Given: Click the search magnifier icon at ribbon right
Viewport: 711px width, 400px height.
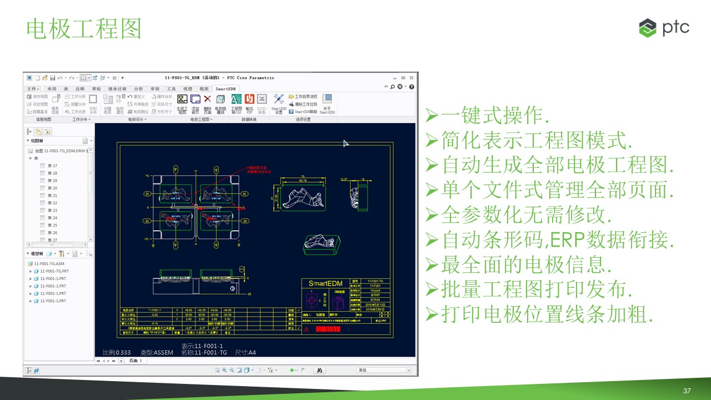Looking at the screenshot, I should [393, 87].
